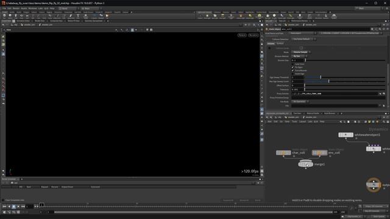Select the File shelf tool
The height and width of the screenshot is (219, 390).
click(107, 16)
